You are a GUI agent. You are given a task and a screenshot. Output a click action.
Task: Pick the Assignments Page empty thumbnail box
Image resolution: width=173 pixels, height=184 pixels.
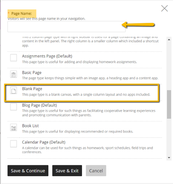14,58
